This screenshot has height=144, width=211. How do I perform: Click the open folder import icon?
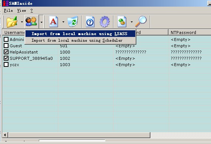pyautogui.click(x=12, y=22)
